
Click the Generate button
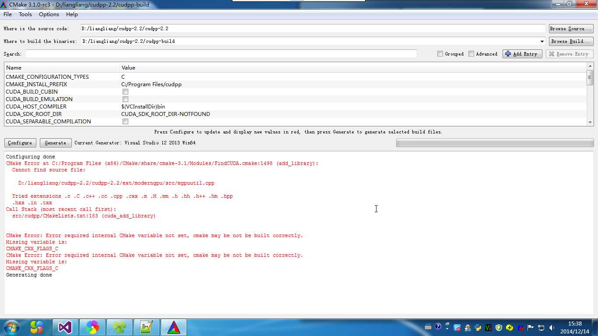[56, 143]
